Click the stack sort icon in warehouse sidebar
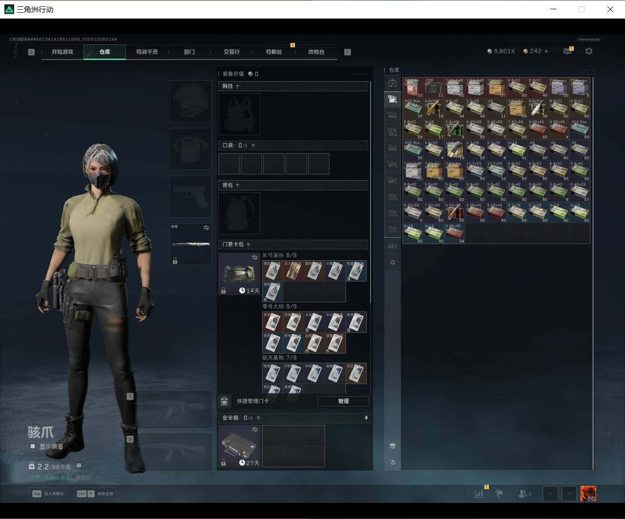Viewport: 625px width, 519px height. [x=393, y=446]
